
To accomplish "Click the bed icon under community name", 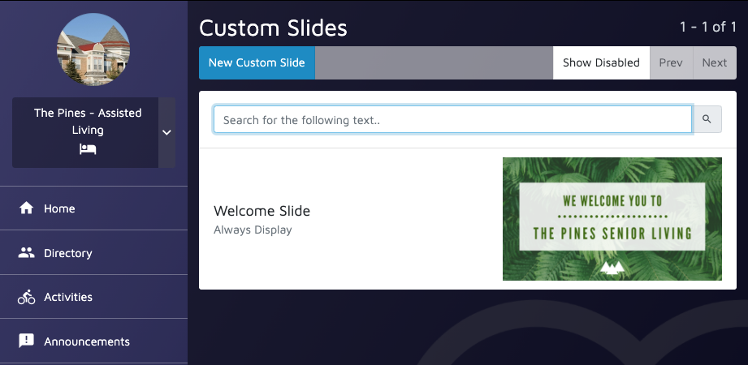I will coord(88,149).
